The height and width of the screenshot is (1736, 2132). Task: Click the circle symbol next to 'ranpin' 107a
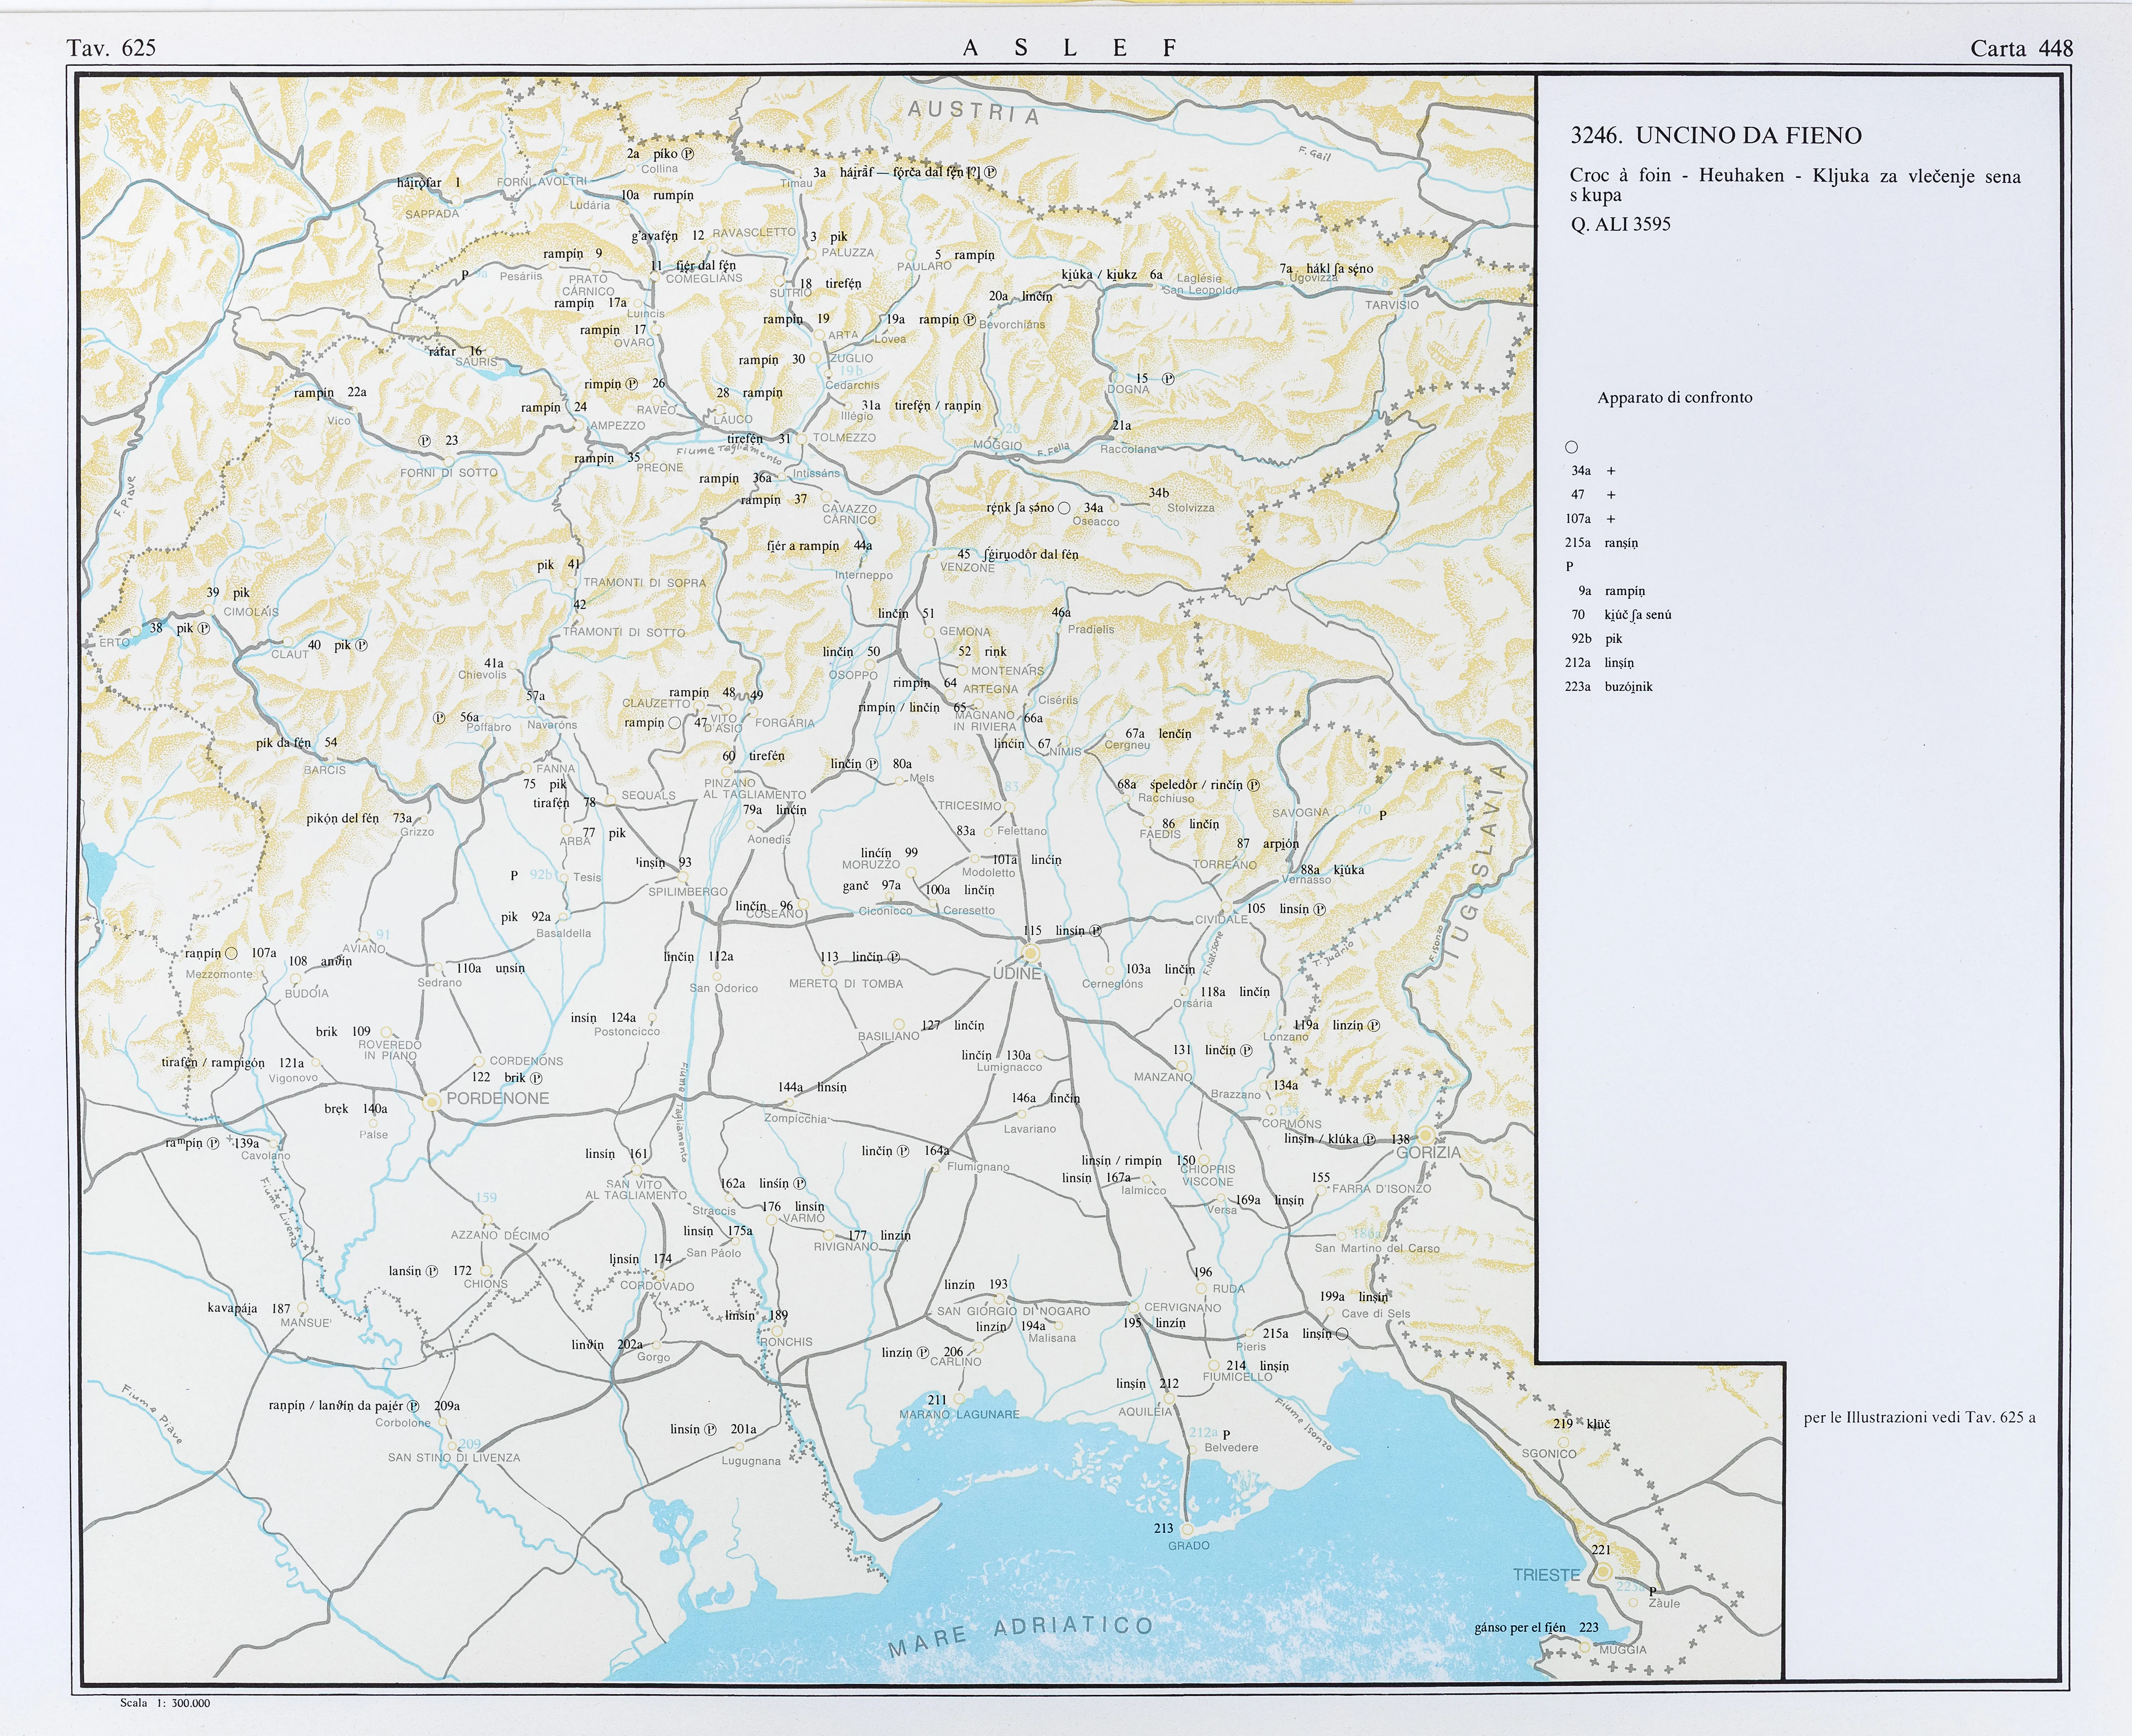(231, 953)
